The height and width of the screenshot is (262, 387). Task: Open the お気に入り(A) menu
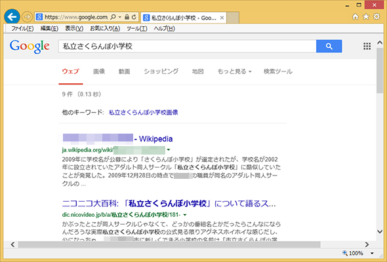click(105, 29)
